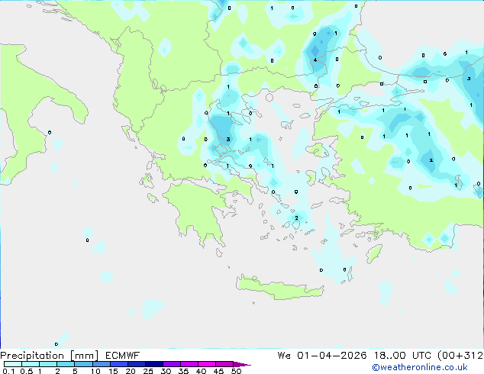Select the 5–10 mm legend color swatch

pyautogui.click(x=83, y=364)
